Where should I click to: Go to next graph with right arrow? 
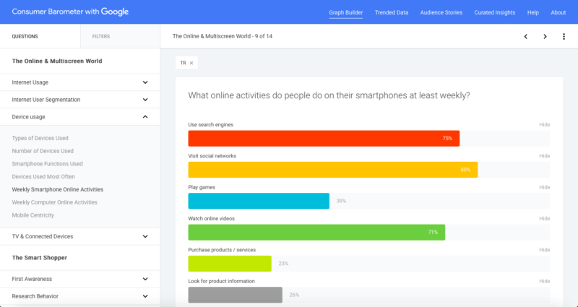click(x=545, y=36)
